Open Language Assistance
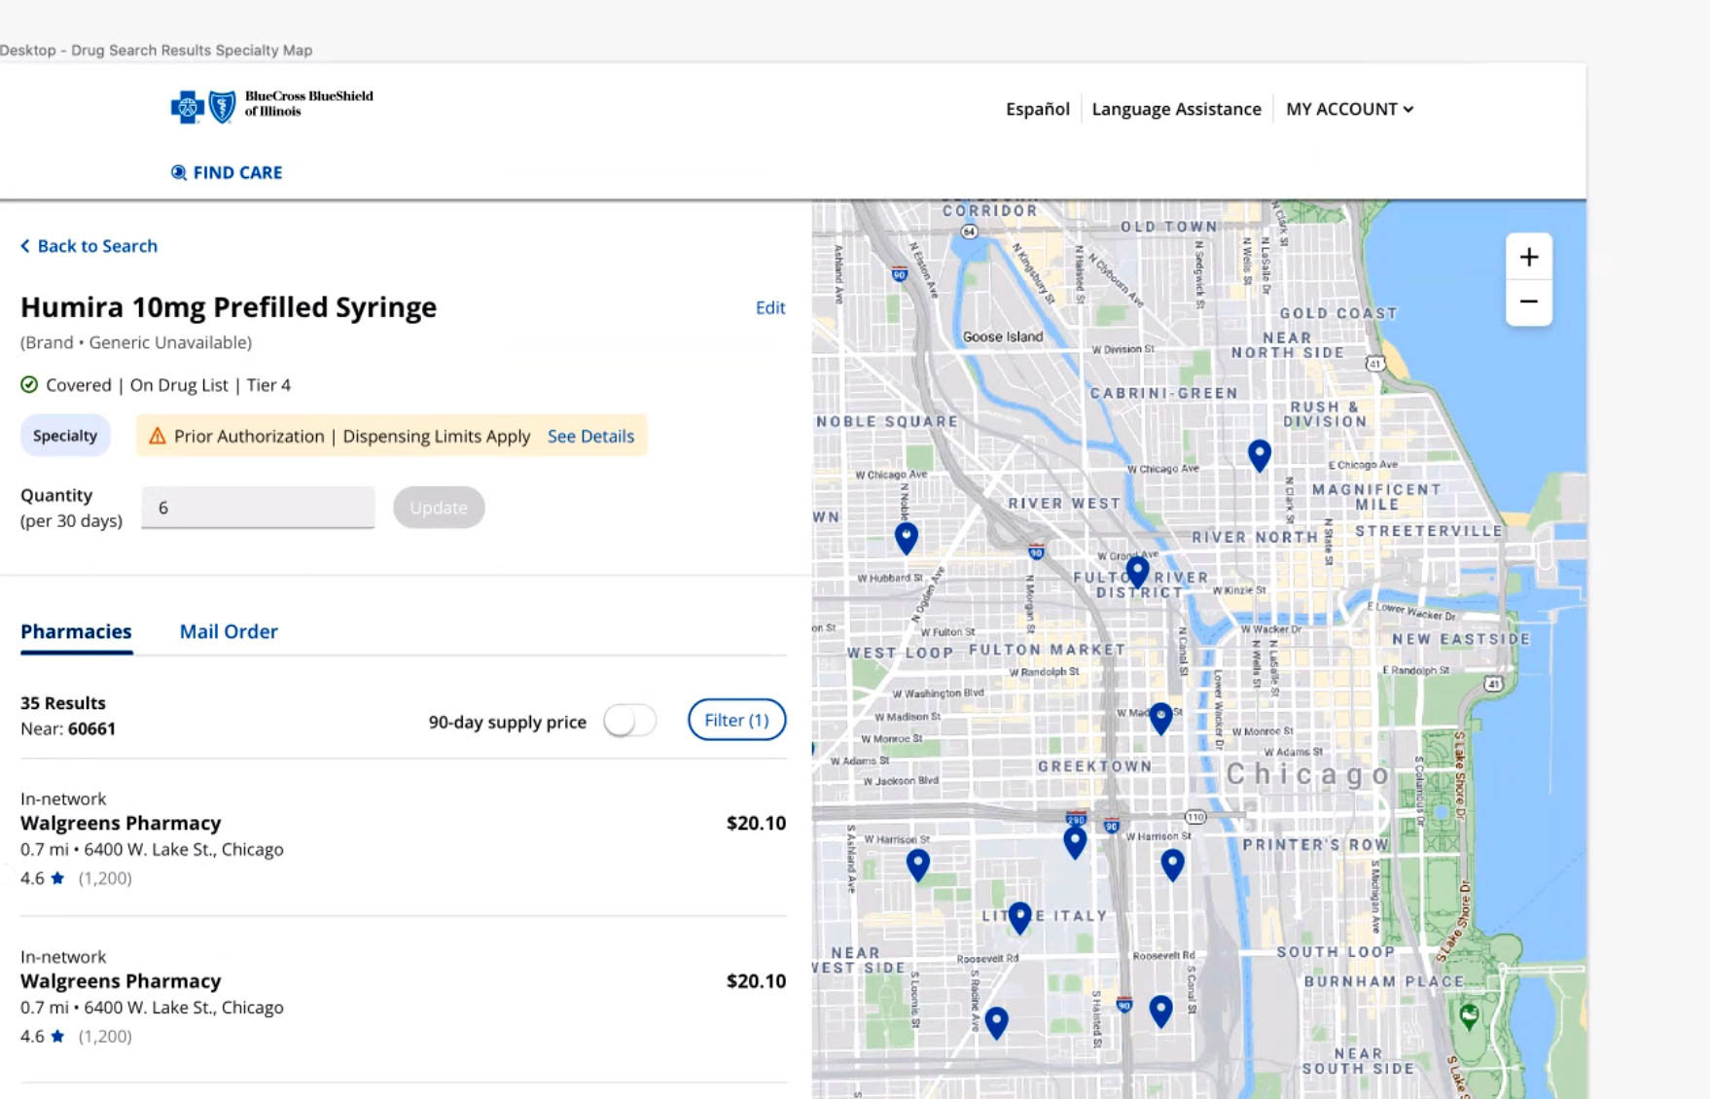The width and height of the screenshot is (1710, 1099). 1176,109
